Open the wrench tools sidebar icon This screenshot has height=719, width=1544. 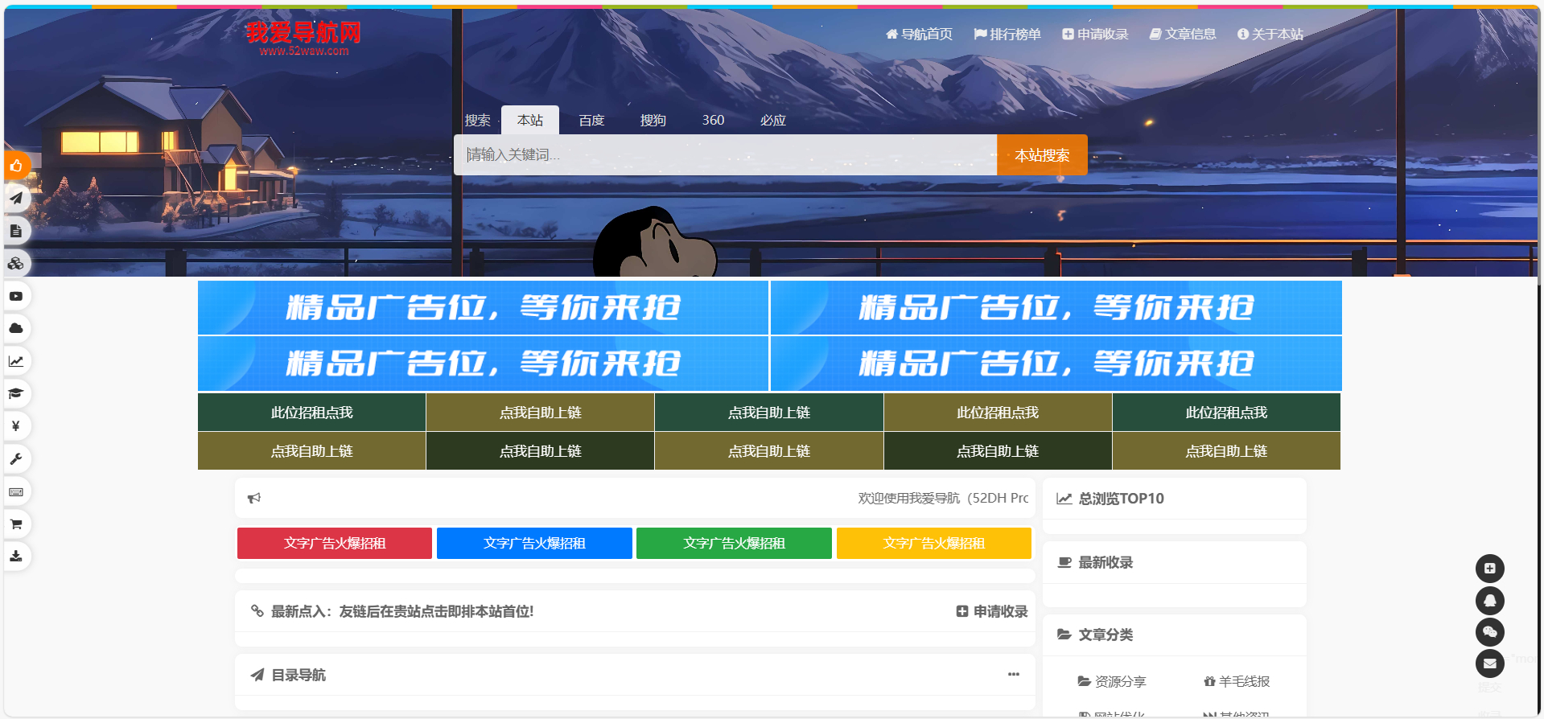(x=16, y=458)
